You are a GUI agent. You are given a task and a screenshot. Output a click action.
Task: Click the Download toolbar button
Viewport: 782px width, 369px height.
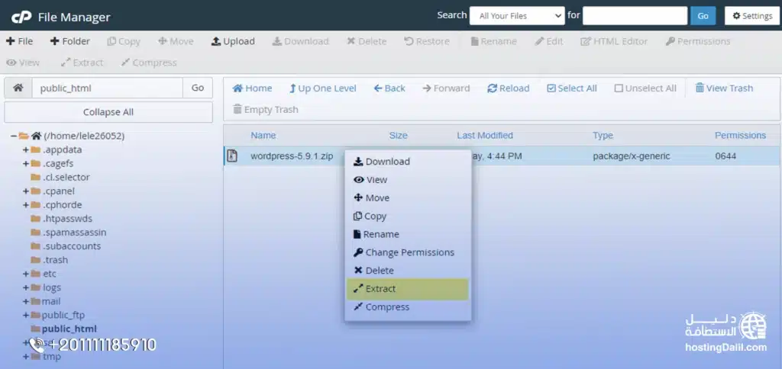[x=300, y=41]
